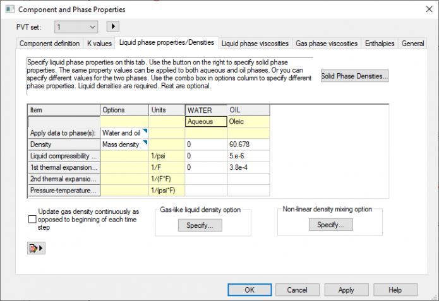
Task: Edit the OIL density value 60.678
Action: click(x=248, y=145)
